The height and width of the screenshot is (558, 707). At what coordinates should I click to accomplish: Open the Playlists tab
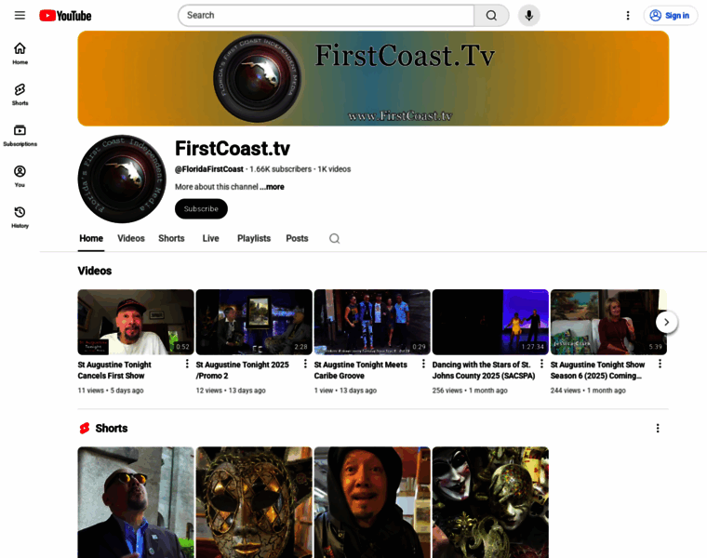(254, 238)
